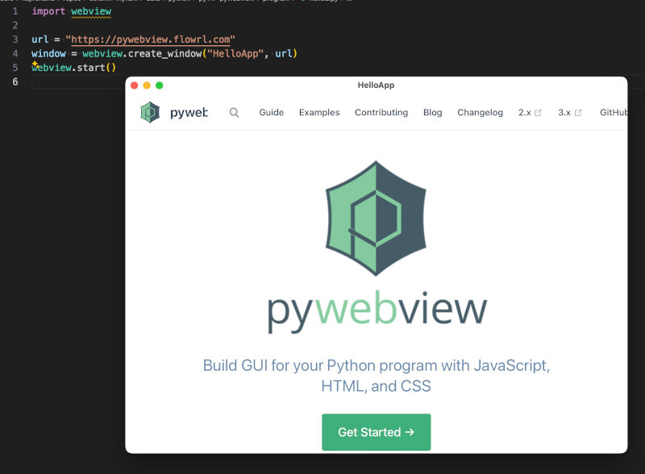The width and height of the screenshot is (645, 474).
Task: Click the external link icon beside 3.x
Action: 578,113
